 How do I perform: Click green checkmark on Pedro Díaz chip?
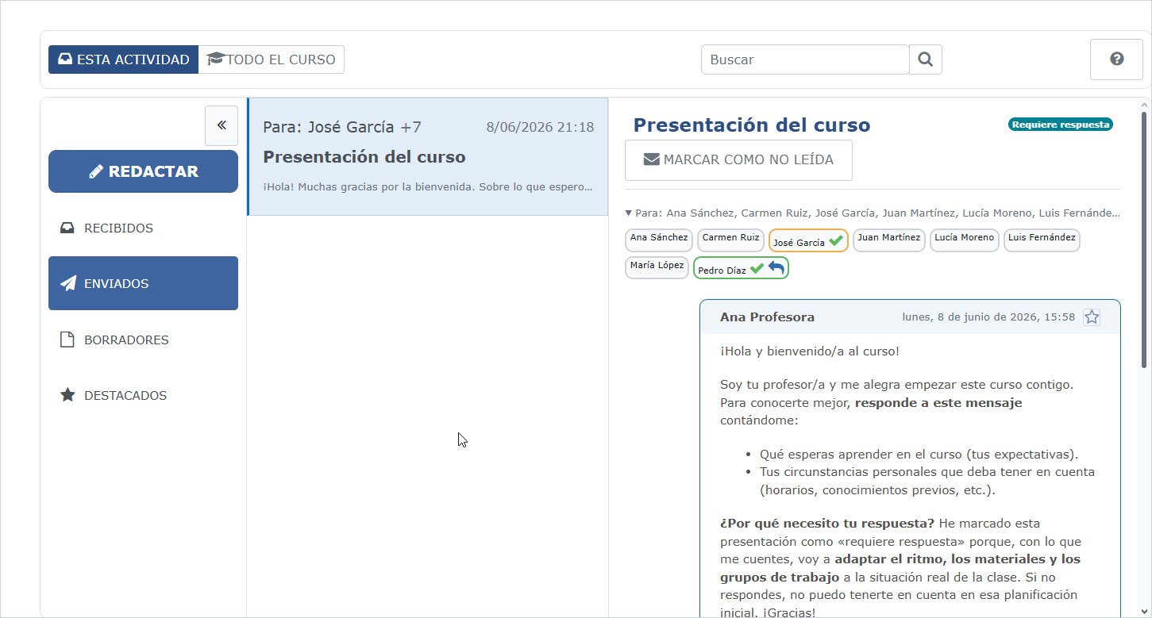pyautogui.click(x=757, y=269)
